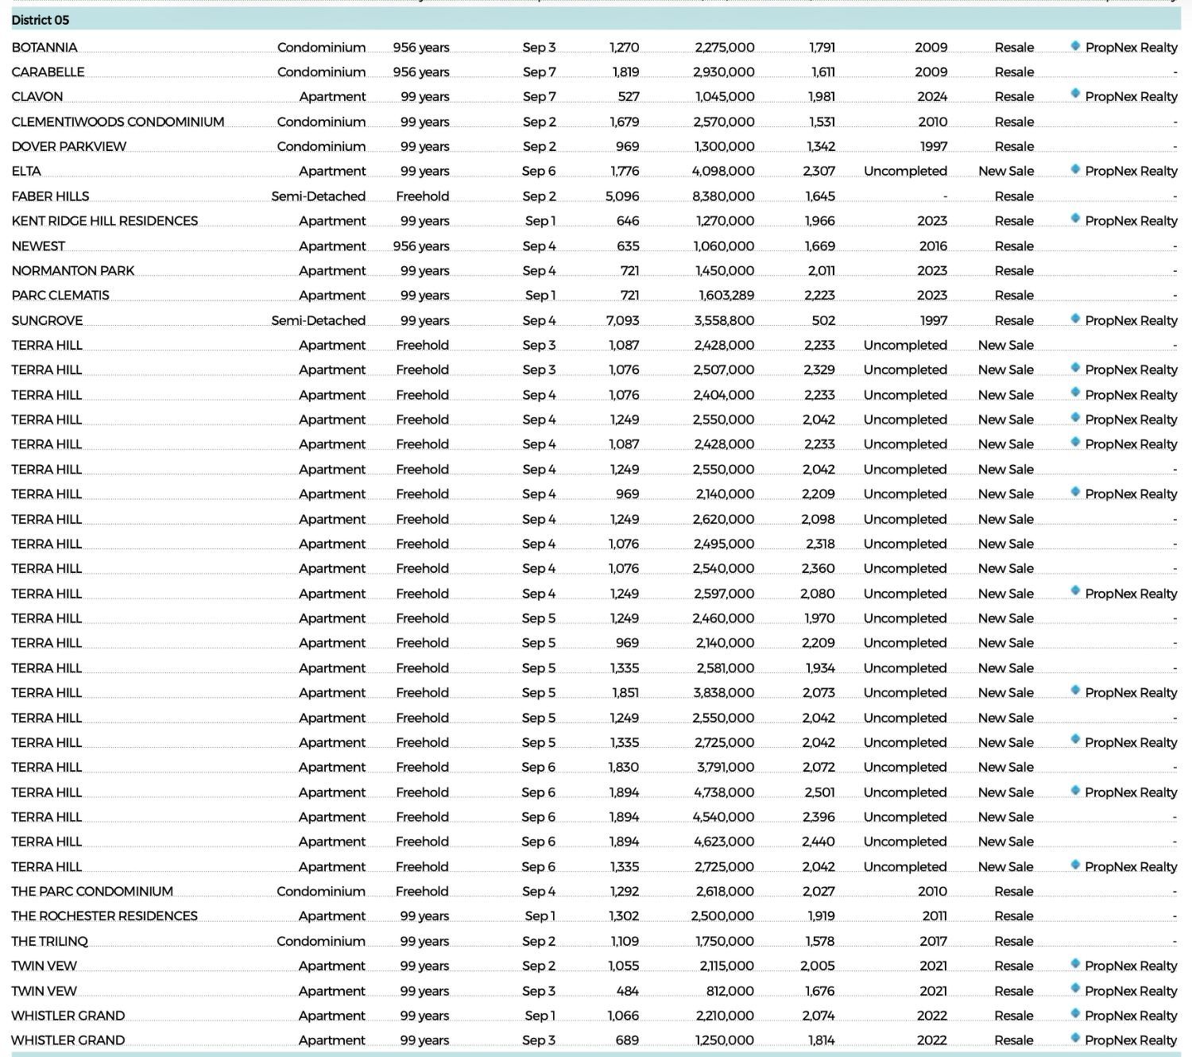Click diamond icon in Terra Hill 4,738,000 row
Viewport: 1192px width, 1057px height.
click(x=1075, y=791)
